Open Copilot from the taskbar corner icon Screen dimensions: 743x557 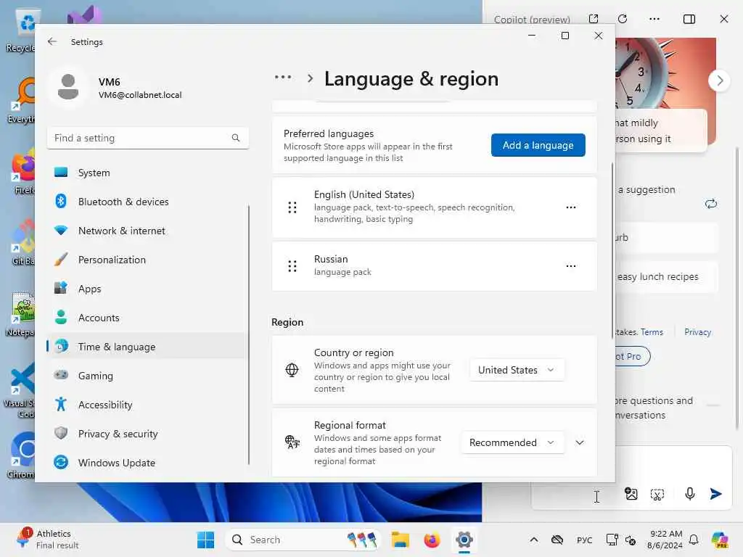(719, 540)
